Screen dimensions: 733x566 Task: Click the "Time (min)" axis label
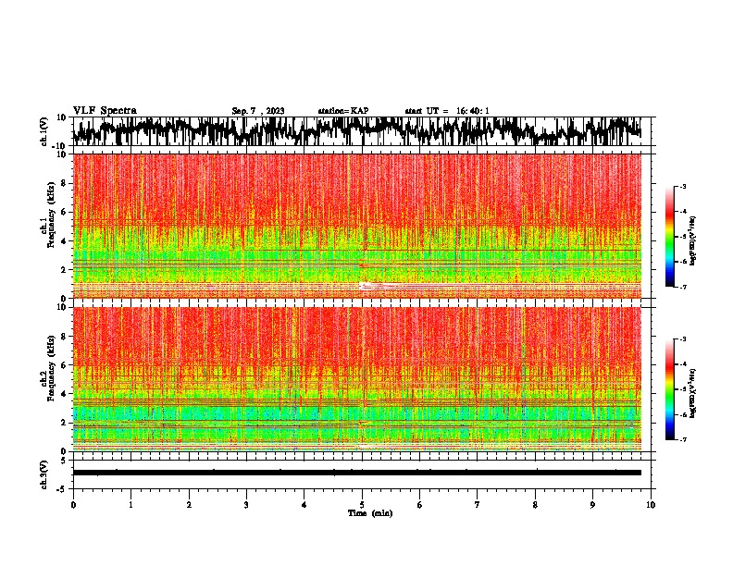pyautogui.click(x=370, y=513)
